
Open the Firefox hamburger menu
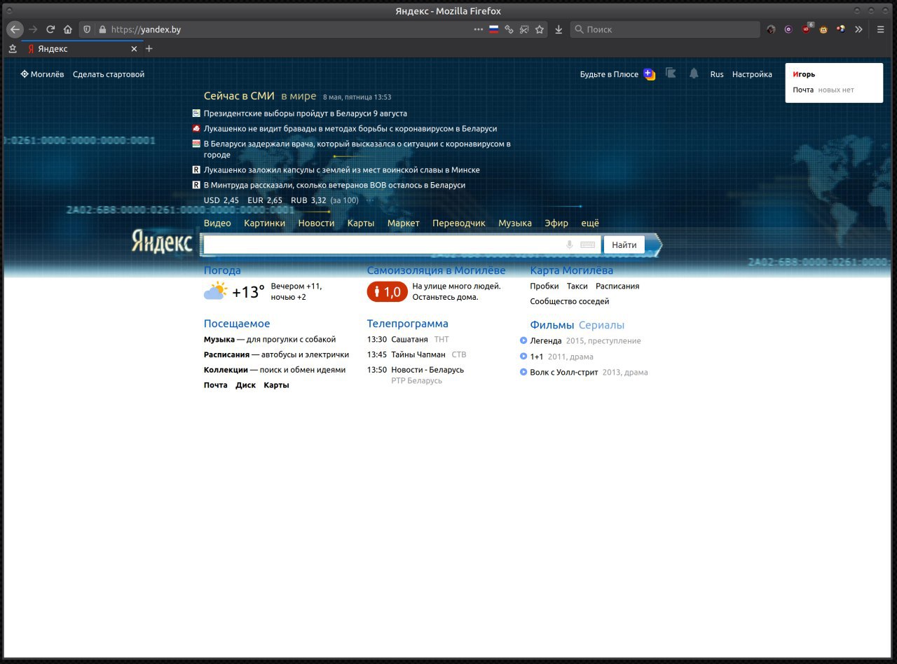point(881,29)
